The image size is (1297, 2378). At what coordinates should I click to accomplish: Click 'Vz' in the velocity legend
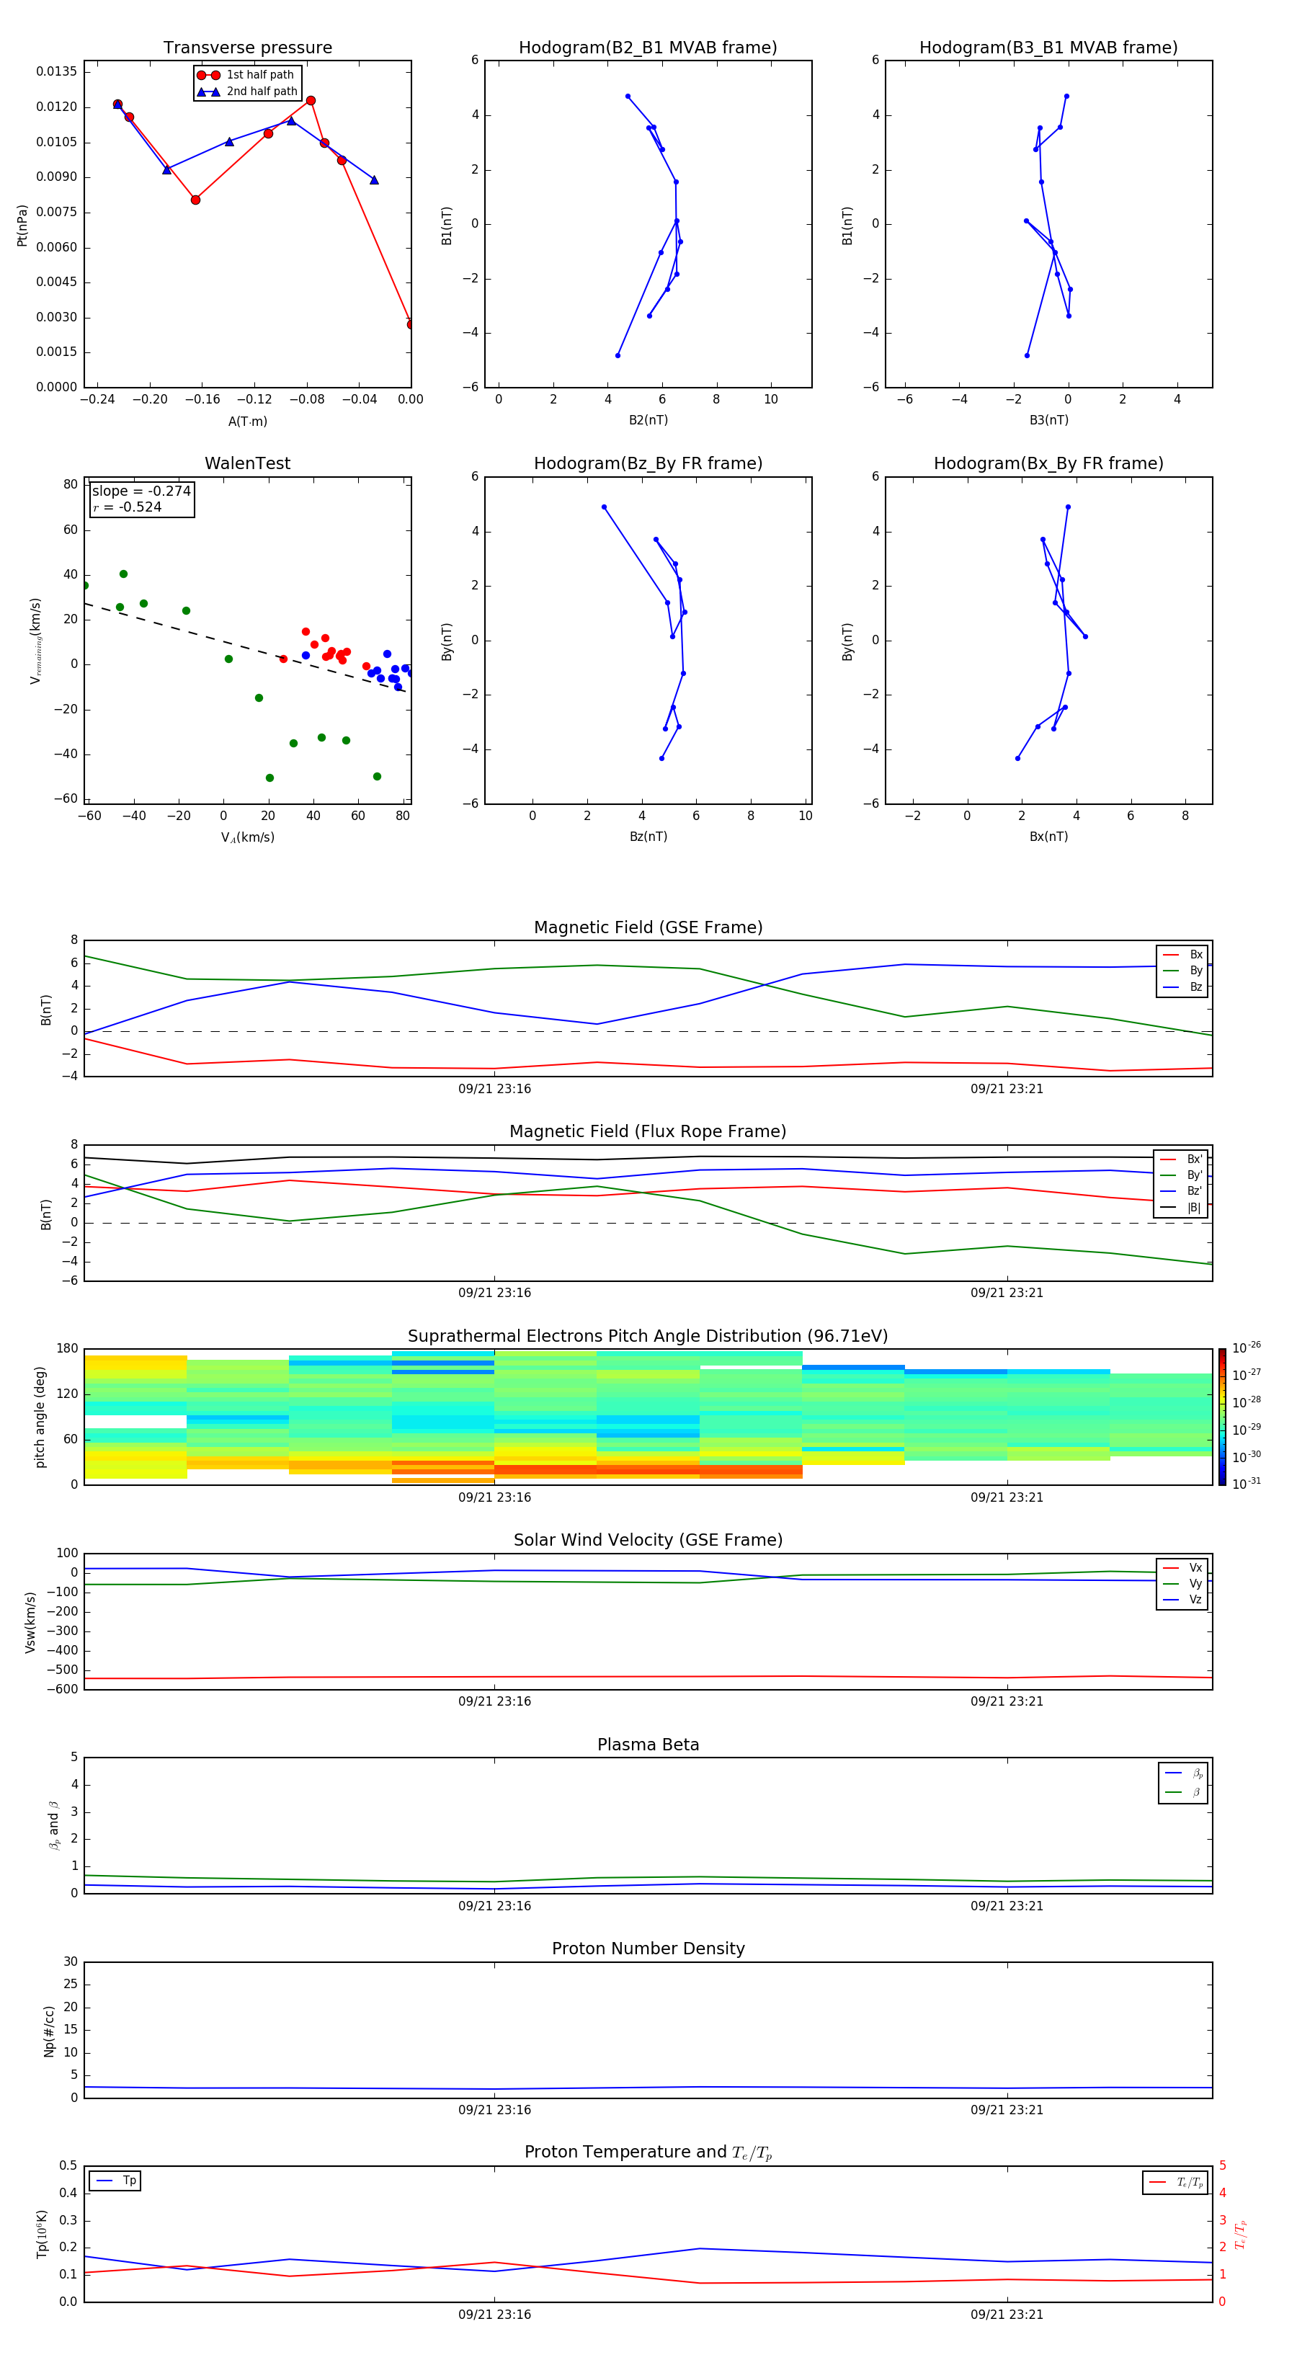click(1182, 1600)
